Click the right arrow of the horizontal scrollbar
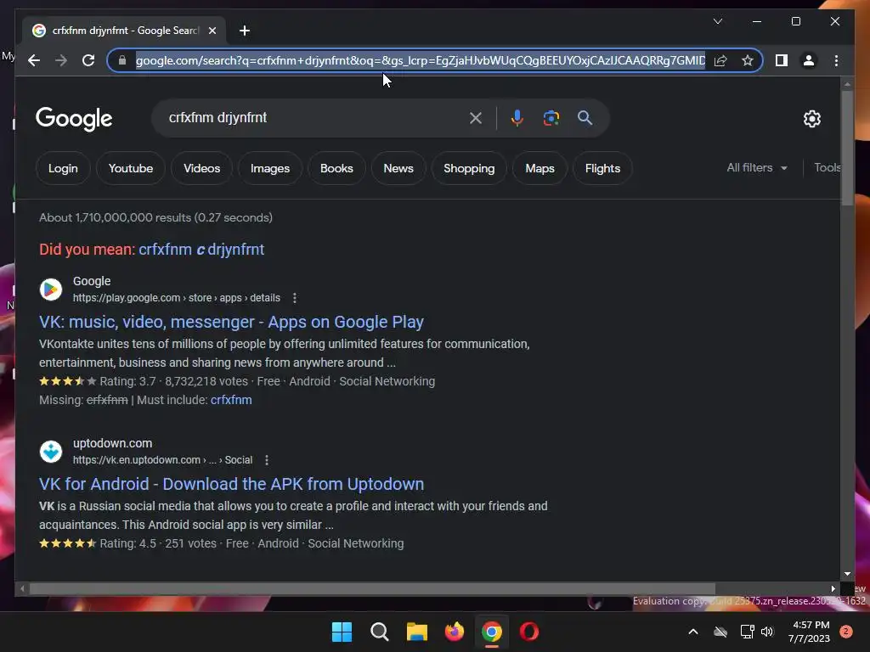 coord(833,589)
